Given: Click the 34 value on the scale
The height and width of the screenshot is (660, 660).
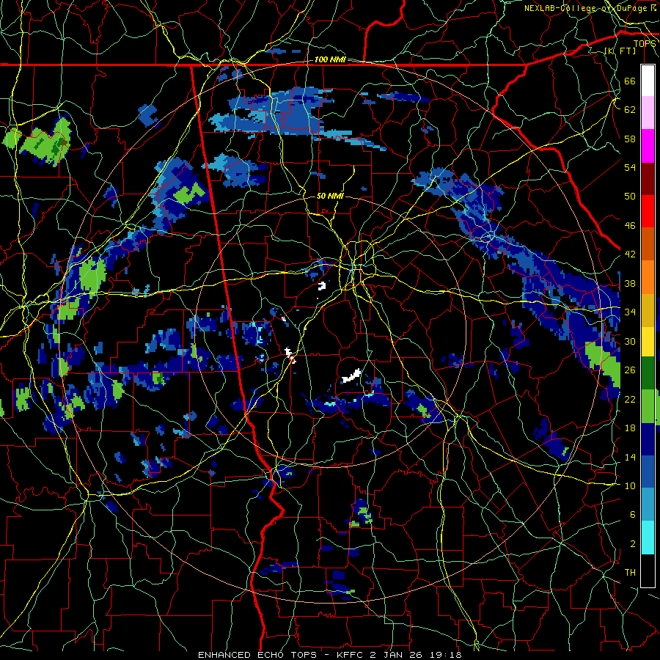Looking at the screenshot, I should [630, 312].
